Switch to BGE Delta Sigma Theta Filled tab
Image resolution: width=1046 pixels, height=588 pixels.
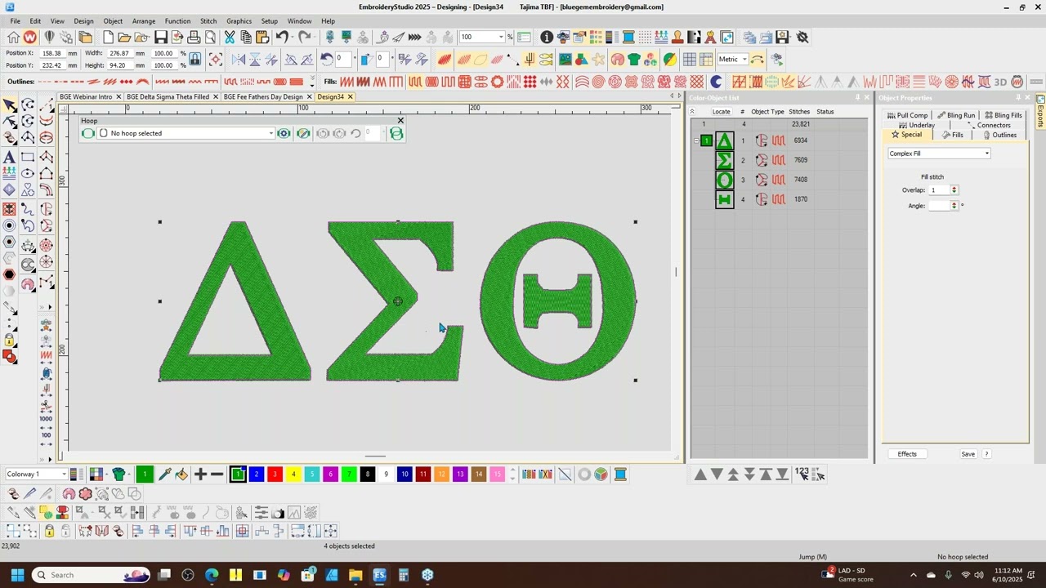pos(168,96)
